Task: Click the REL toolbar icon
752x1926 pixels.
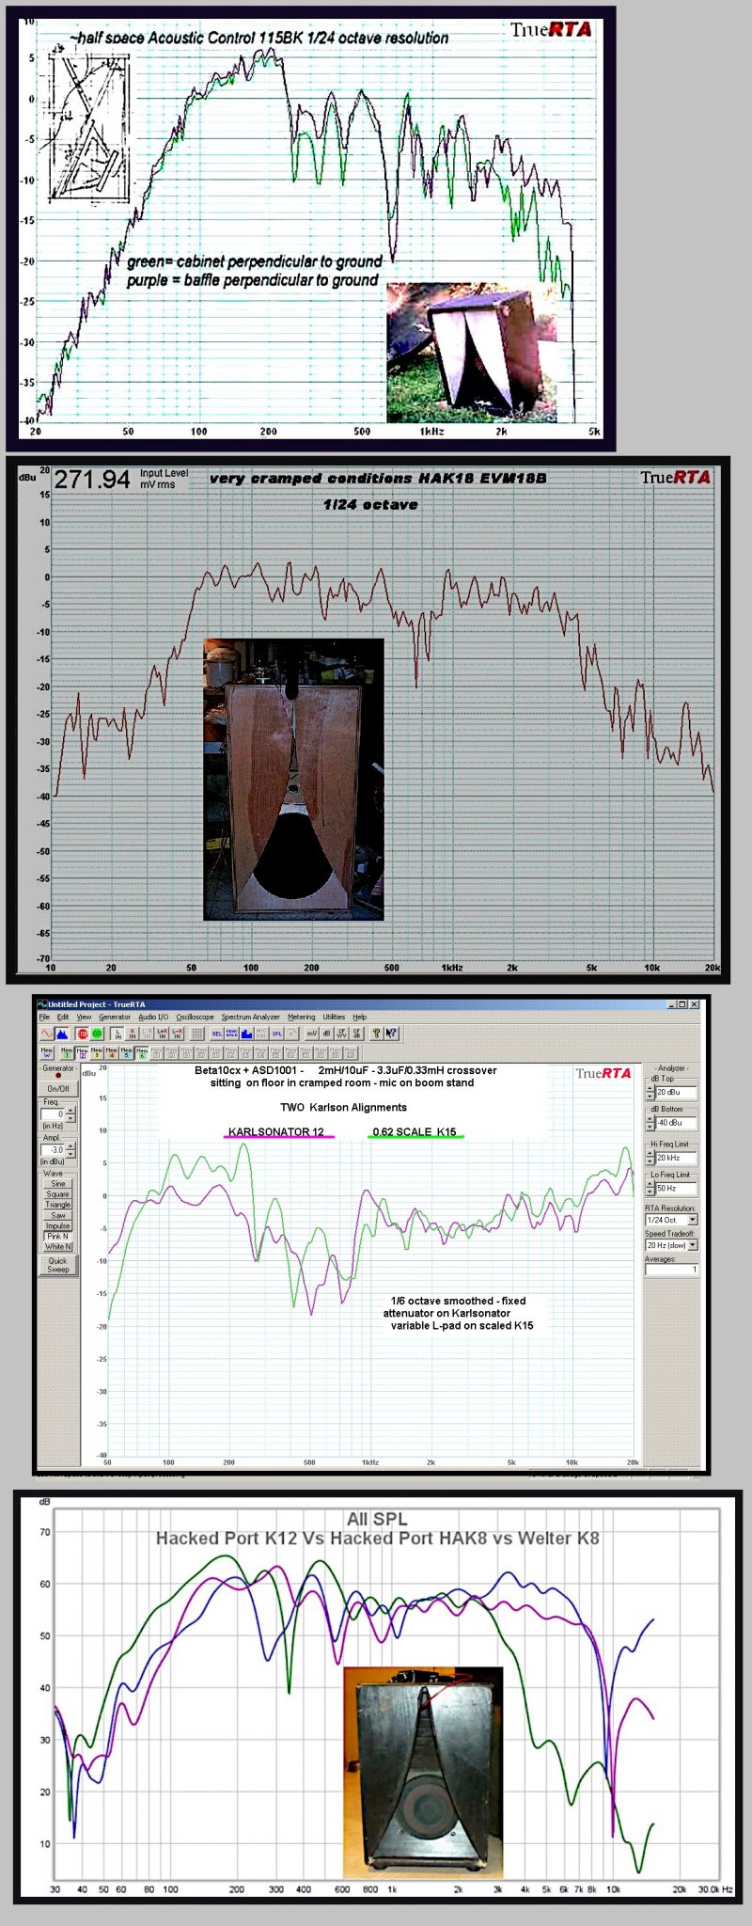Action: click(x=216, y=1033)
